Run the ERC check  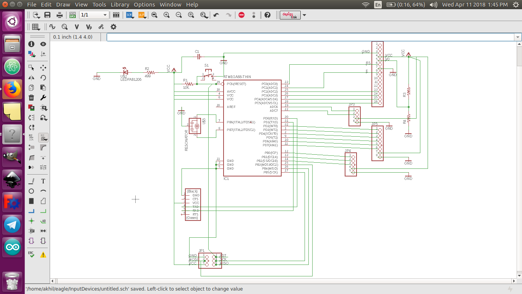[32, 254]
